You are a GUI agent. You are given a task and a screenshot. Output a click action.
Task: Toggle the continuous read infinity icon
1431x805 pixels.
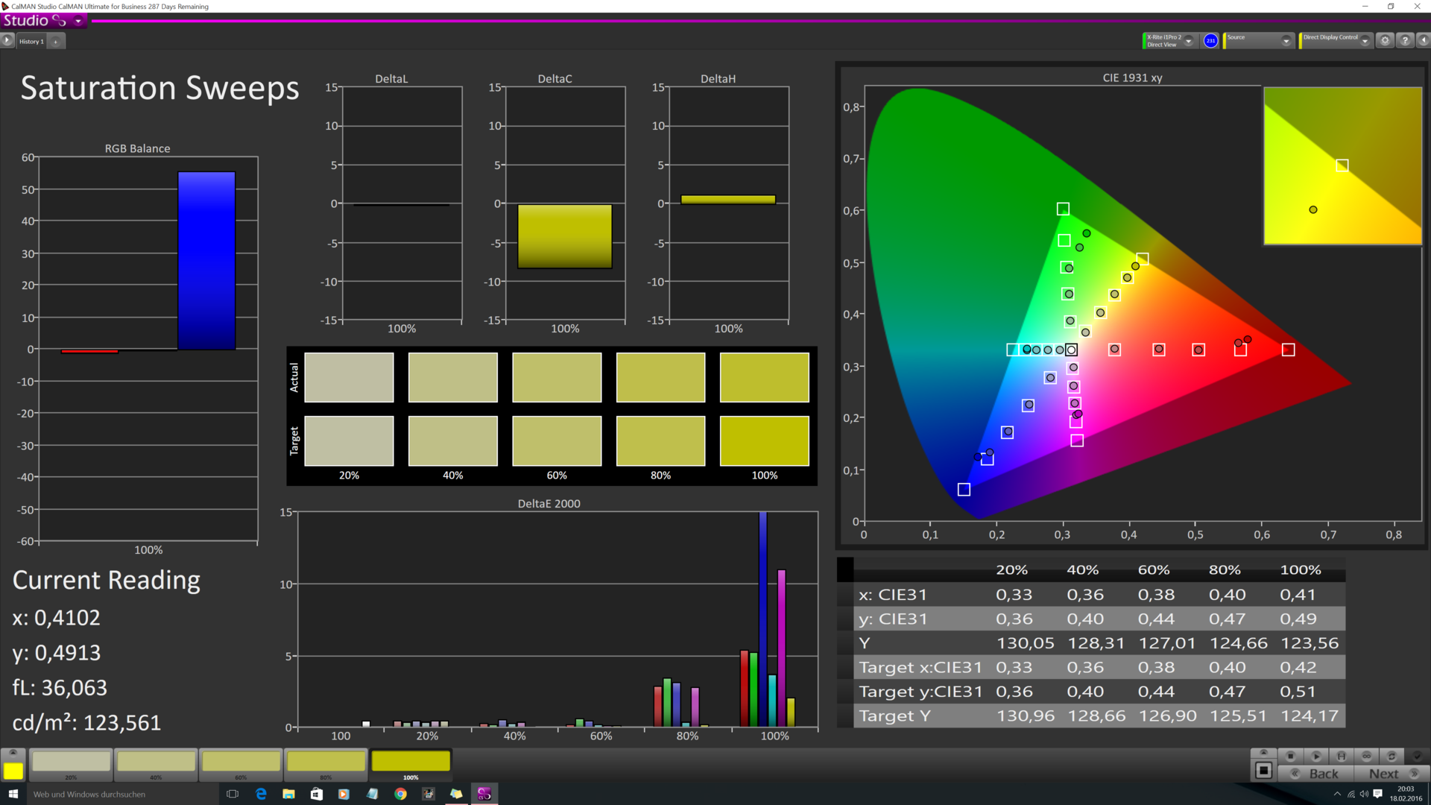click(x=1366, y=756)
